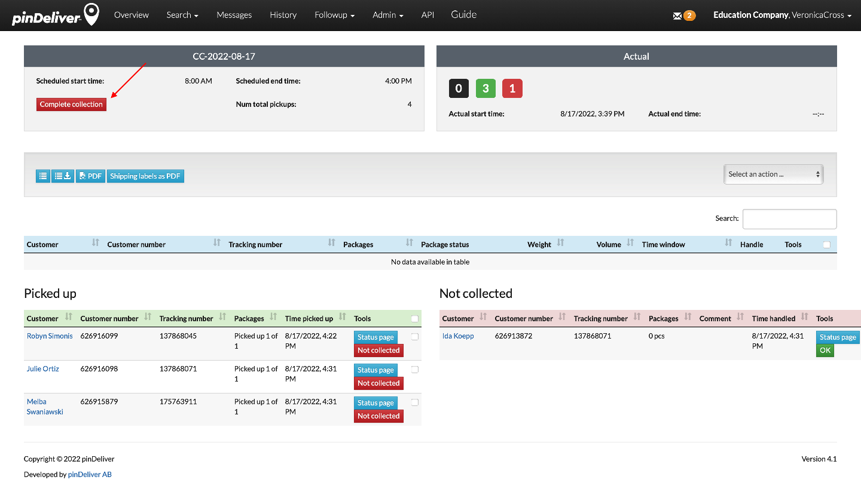Mark Julie Ortiz as Not collected
The width and height of the screenshot is (861, 495).
378,383
